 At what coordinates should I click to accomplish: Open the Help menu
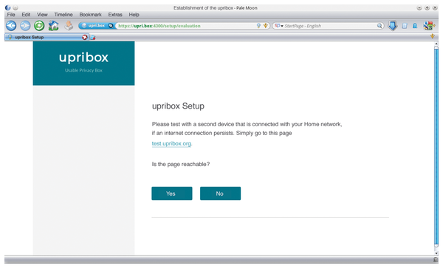(x=134, y=15)
